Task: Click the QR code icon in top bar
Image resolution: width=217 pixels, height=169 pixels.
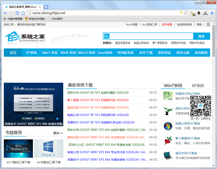Action: 208,25
